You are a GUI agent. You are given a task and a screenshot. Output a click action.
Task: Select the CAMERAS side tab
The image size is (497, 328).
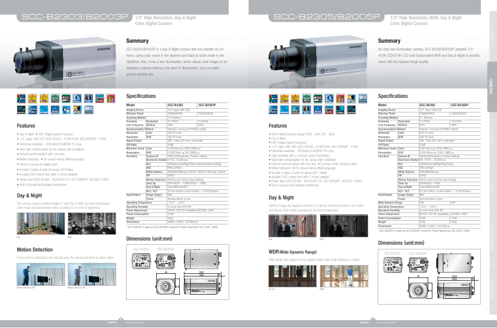tap(492, 86)
